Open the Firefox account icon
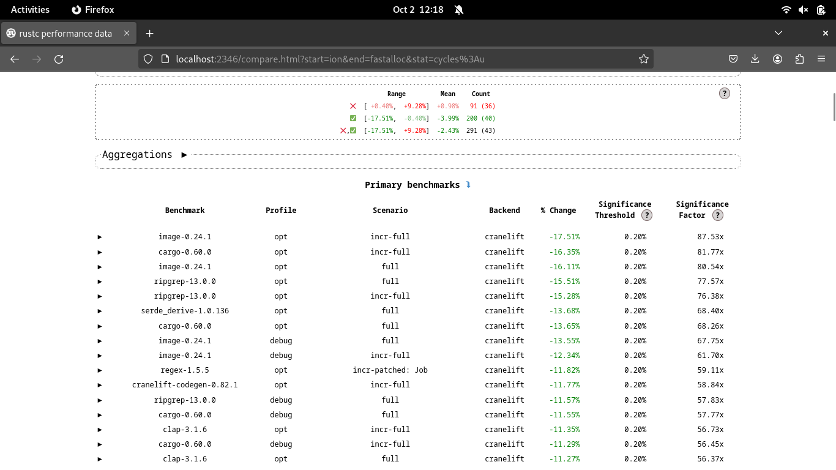 click(777, 59)
